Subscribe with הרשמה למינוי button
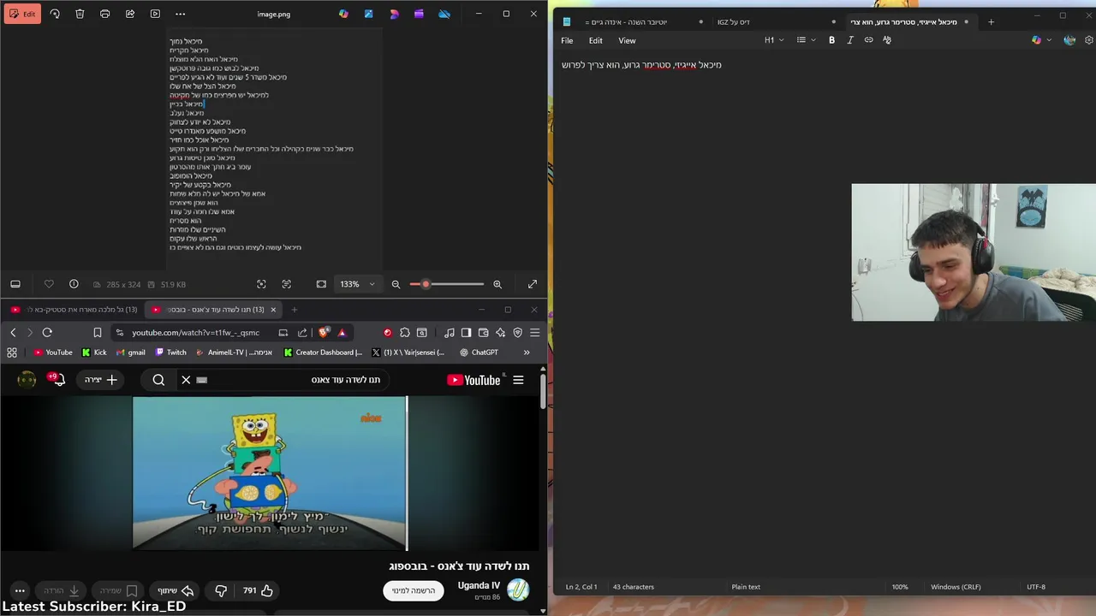The image size is (1096, 616). (x=414, y=590)
